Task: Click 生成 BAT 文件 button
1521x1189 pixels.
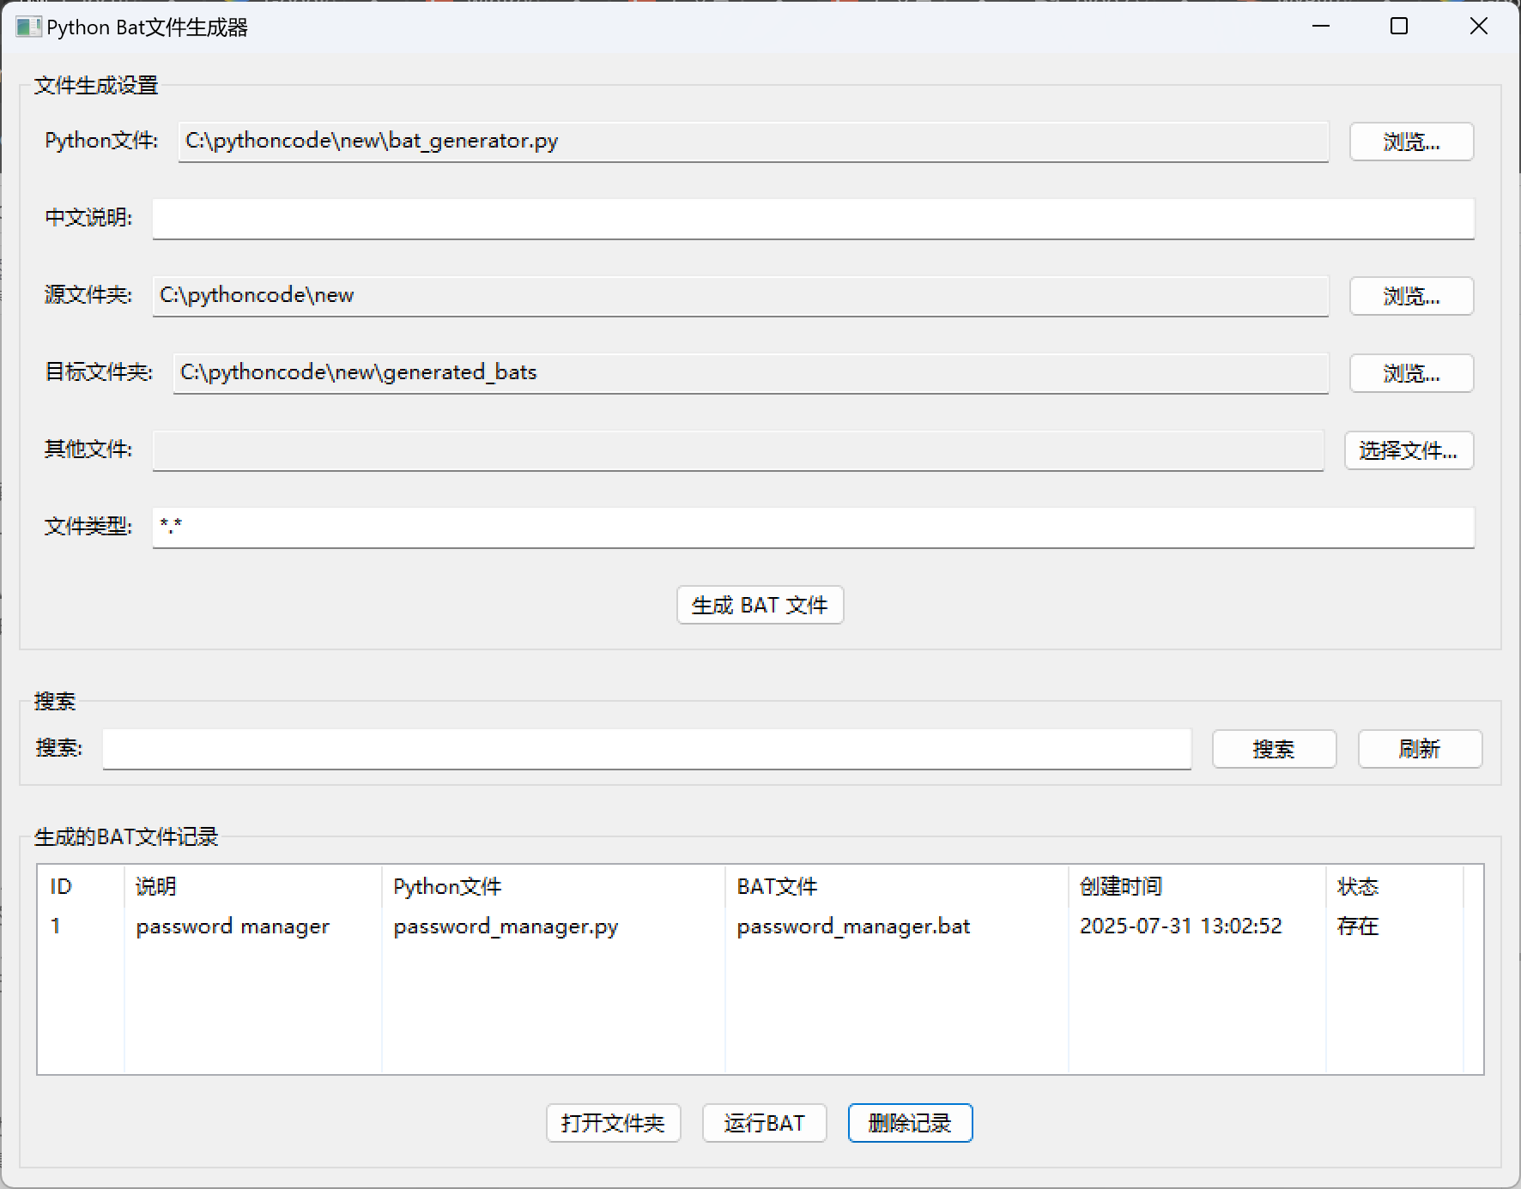Action: 760,605
